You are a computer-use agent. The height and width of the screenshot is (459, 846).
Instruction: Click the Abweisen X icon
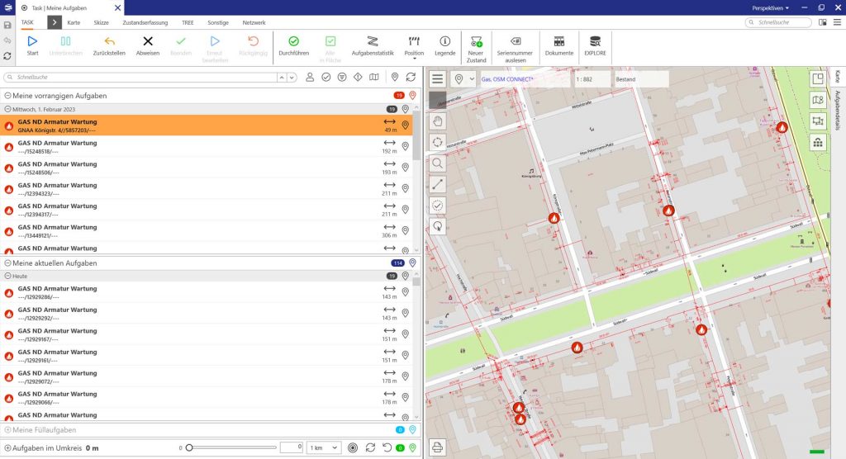148,41
